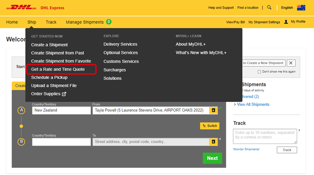Click the green Next button
The width and height of the screenshot is (314, 175).
pyautogui.click(x=212, y=158)
